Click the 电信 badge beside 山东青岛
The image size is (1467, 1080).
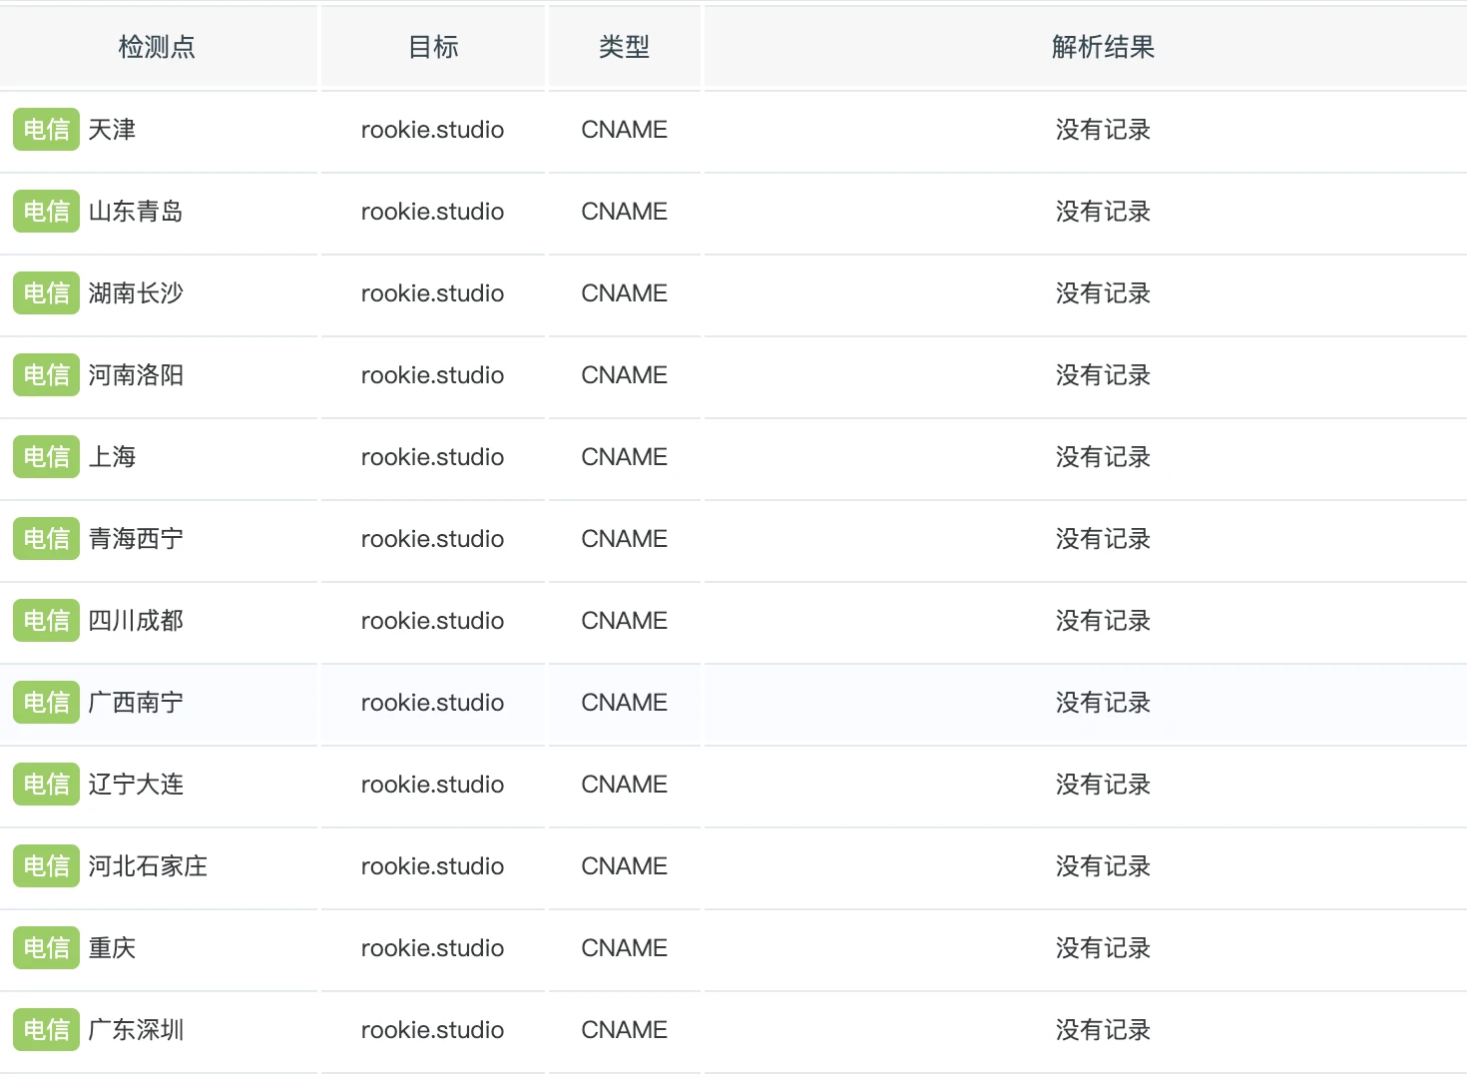tap(46, 212)
